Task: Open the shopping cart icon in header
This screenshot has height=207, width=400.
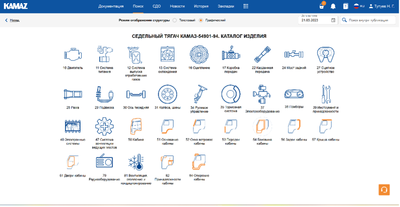Action: 321,6
